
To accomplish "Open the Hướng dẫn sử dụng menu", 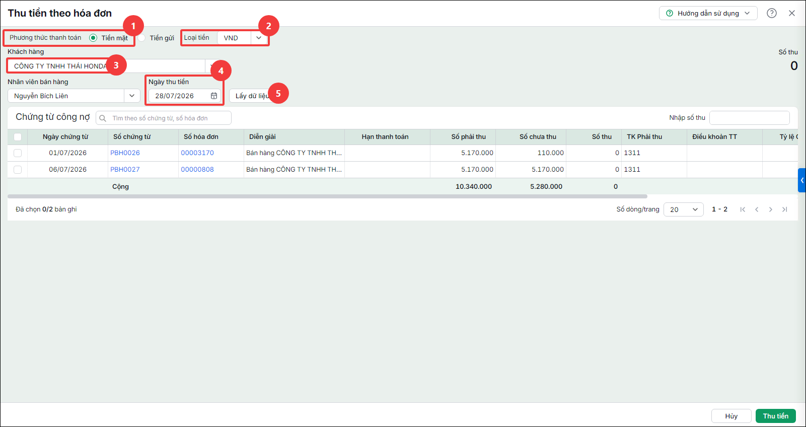I will tap(708, 13).
